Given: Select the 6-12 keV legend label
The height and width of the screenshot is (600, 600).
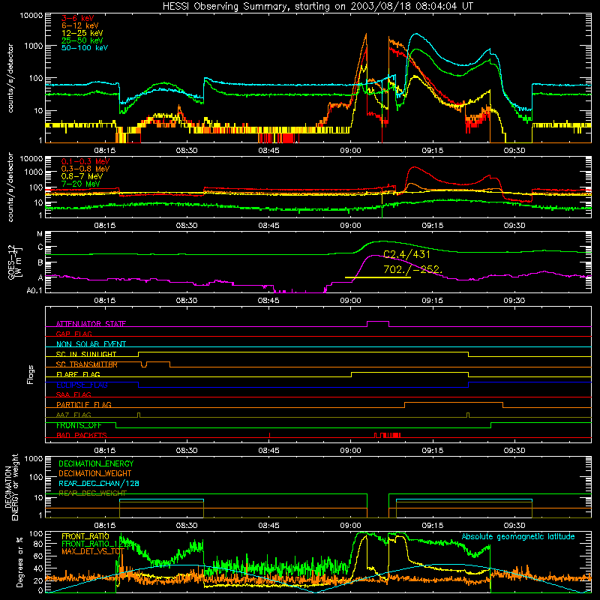Looking at the screenshot, I should tap(79, 25).
